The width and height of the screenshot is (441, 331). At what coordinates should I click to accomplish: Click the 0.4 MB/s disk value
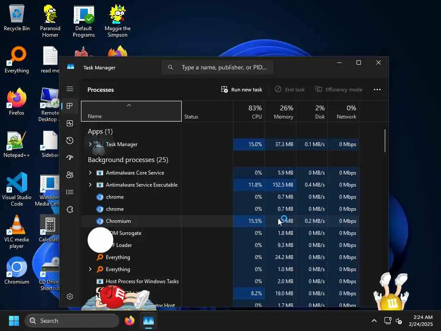[314, 184]
